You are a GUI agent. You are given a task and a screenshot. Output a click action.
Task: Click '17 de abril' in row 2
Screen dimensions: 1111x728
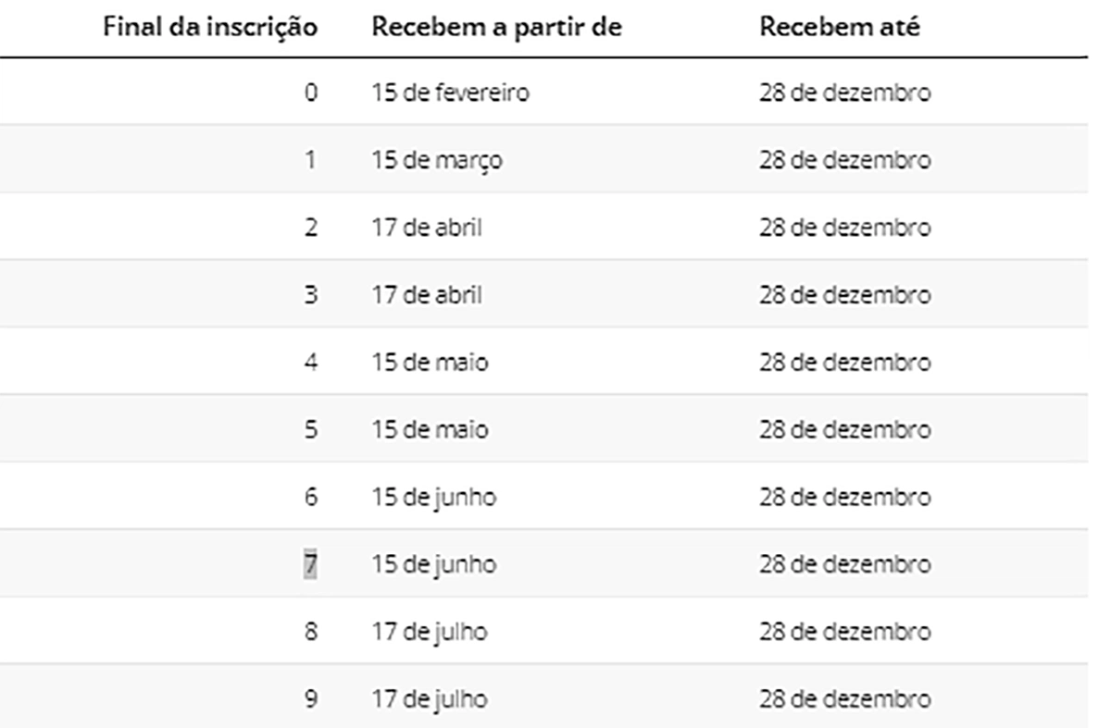tap(427, 228)
